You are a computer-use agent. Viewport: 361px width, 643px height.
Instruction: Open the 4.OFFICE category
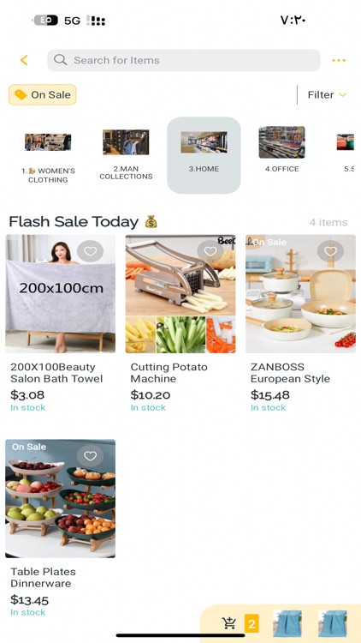(281, 150)
